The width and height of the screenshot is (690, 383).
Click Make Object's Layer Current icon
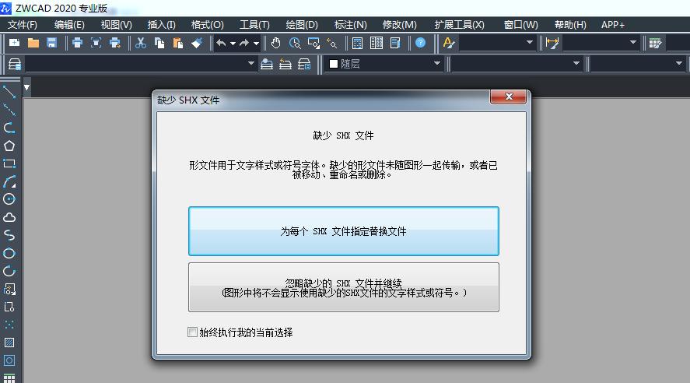(x=267, y=65)
